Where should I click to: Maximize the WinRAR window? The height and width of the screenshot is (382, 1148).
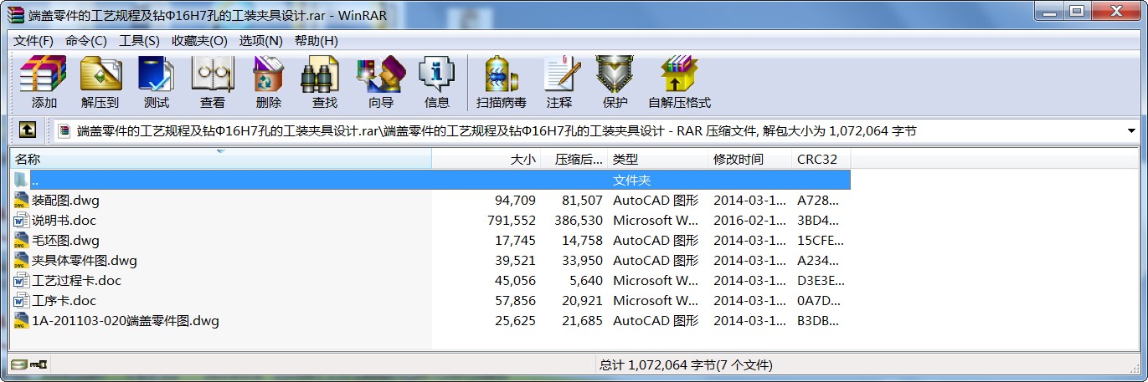pos(1076,11)
